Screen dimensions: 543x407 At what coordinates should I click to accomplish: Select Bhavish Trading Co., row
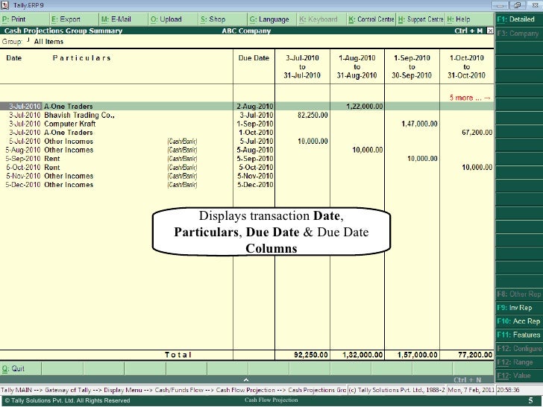click(247, 115)
